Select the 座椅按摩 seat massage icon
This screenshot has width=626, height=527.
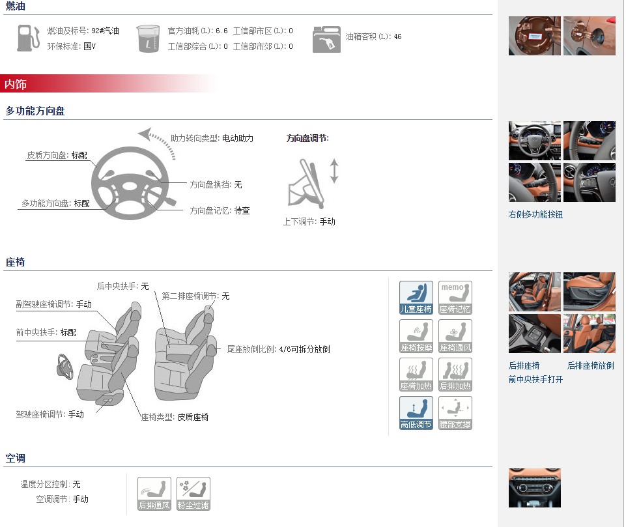(x=416, y=336)
